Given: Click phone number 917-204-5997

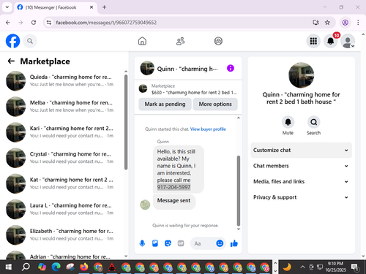Looking at the screenshot, I should [173, 187].
